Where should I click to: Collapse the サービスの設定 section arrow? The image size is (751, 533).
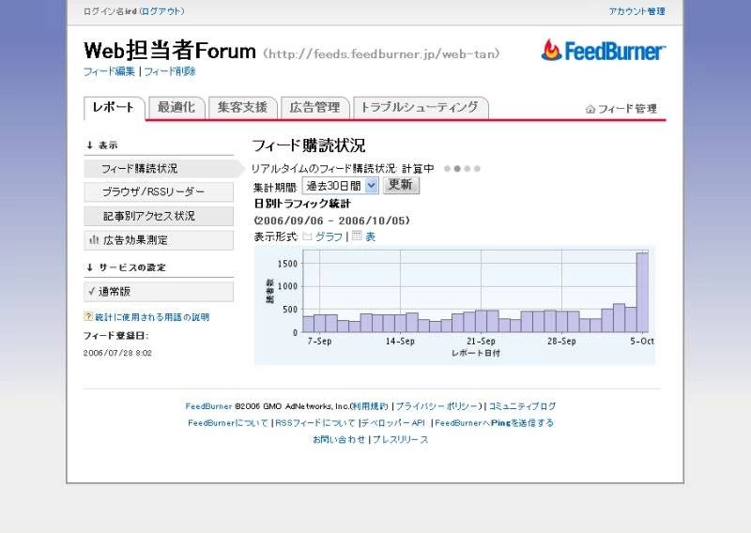point(90,267)
